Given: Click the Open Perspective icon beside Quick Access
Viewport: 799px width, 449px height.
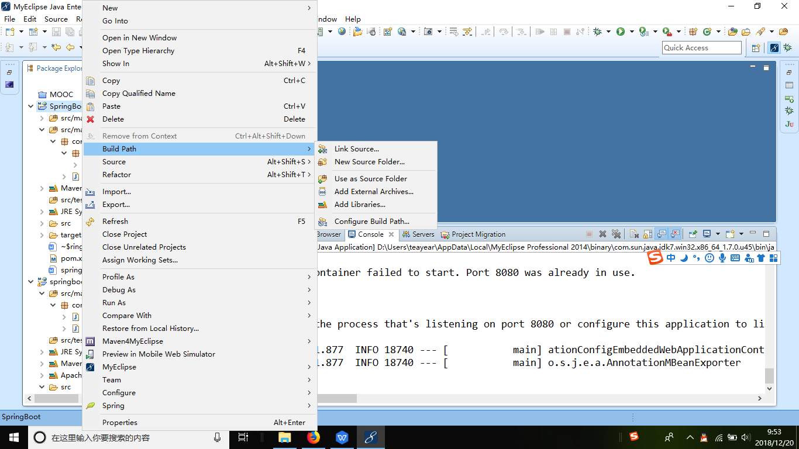Looking at the screenshot, I should [756, 48].
